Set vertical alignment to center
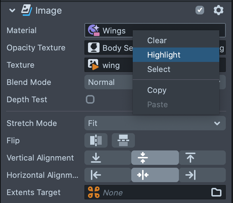The height and width of the screenshot is (203, 233). (x=155, y=158)
